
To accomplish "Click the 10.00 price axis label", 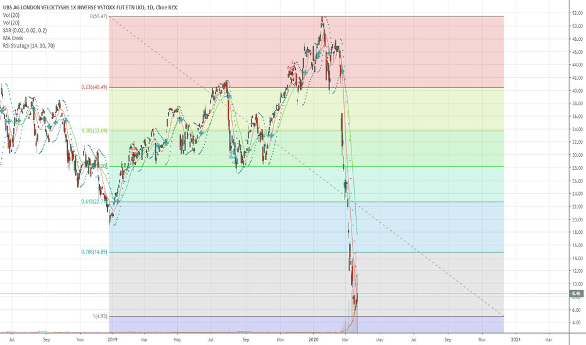I will [x=577, y=284].
